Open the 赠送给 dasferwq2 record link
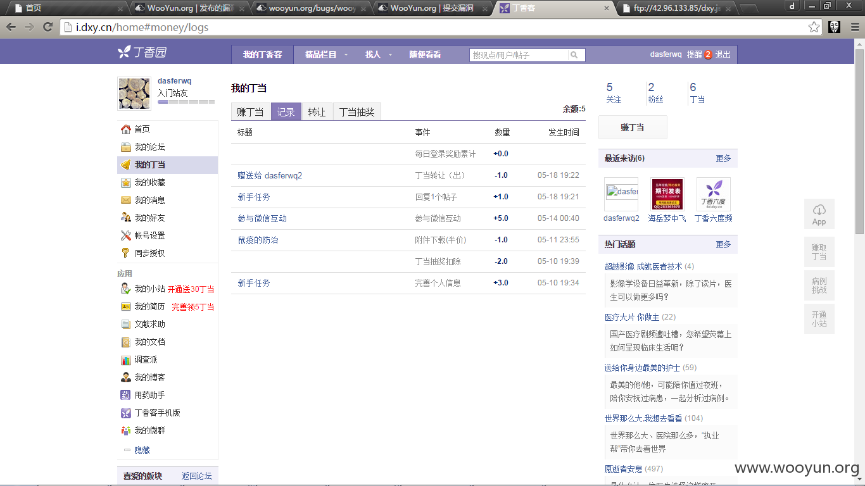The width and height of the screenshot is (865, 486). (270, 175)
